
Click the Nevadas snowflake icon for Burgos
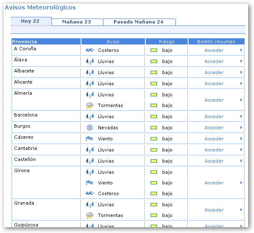[89, 128]
